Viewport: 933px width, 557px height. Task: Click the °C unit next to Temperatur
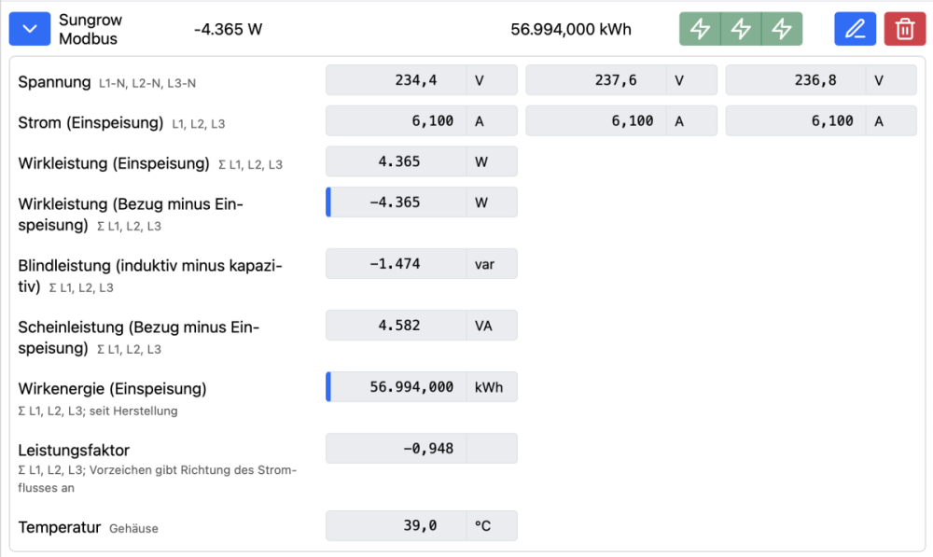click(x=492, y=525)
